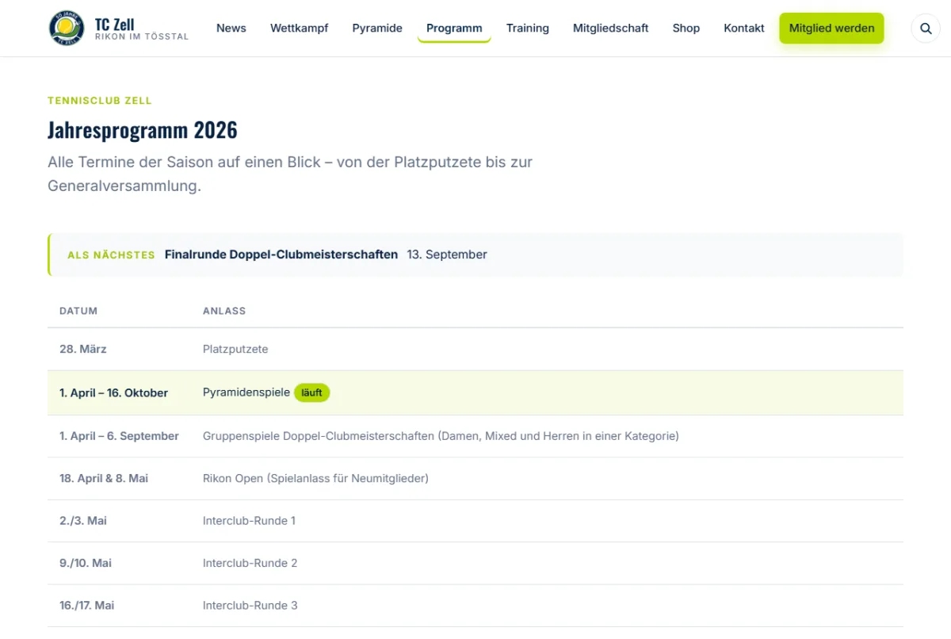
Task: Click the ALS NÄCHSTES label
Action: point(111,255)
